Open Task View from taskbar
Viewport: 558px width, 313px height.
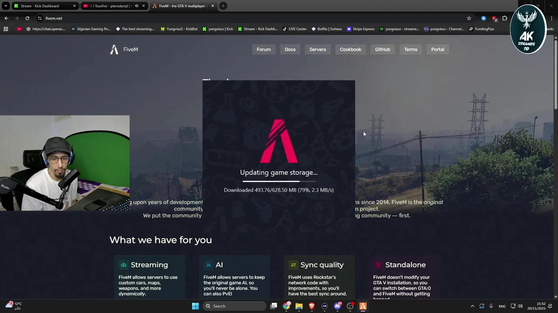point(273,306)
